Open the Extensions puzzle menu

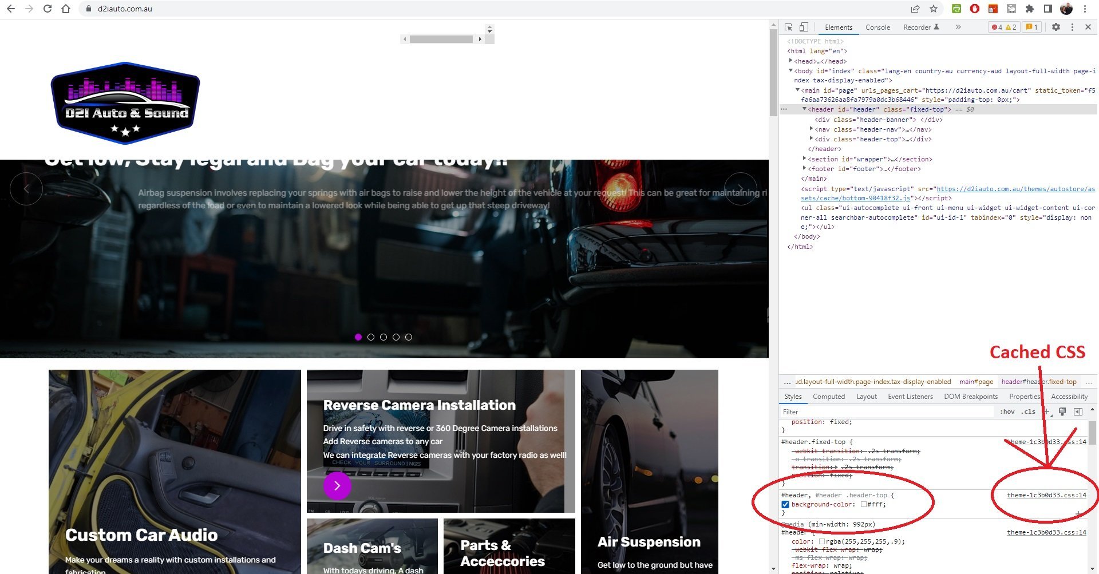(1030, 9)
